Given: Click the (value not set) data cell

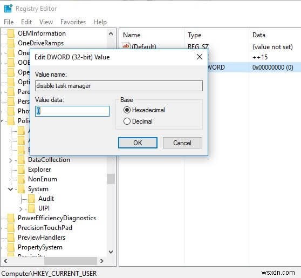Looking at the screenshot, I should tap(272, 47).
